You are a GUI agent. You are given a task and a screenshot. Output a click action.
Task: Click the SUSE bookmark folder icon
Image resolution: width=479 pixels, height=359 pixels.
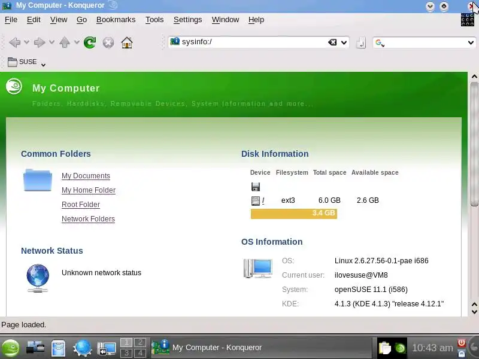pos(12,62)
